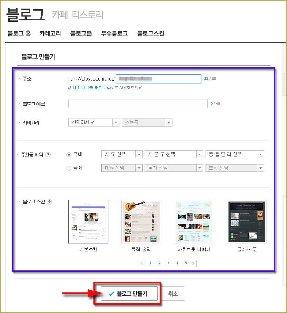The image size is (287, 313).
Task: Click the help icon next to 주활동 지역
Action: click(x=48, y=155)
